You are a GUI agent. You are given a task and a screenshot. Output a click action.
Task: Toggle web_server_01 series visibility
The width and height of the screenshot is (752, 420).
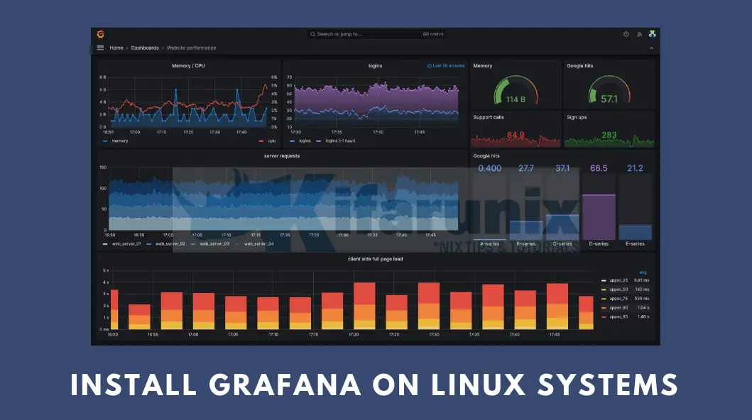(x=124, y=243)
